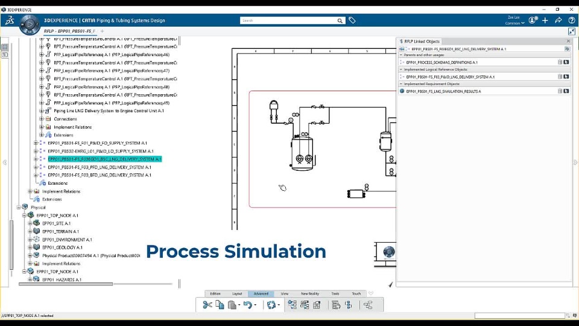Image resolution: width=579 pixels, height=326 pixels.
Task: Click the heart favorites icon beside Touch tab
Action: tap(371, 293)
